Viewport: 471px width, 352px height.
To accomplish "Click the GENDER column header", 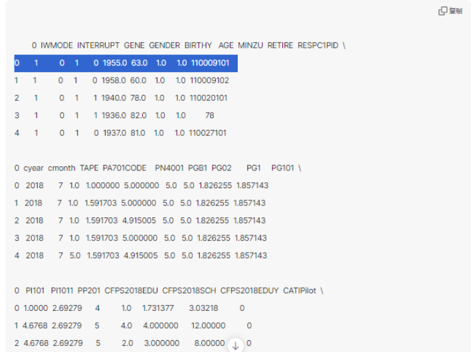I will click(164, 45).
